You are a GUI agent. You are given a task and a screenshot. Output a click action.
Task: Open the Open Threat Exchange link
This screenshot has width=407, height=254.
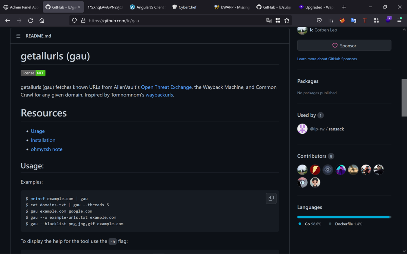166,87
